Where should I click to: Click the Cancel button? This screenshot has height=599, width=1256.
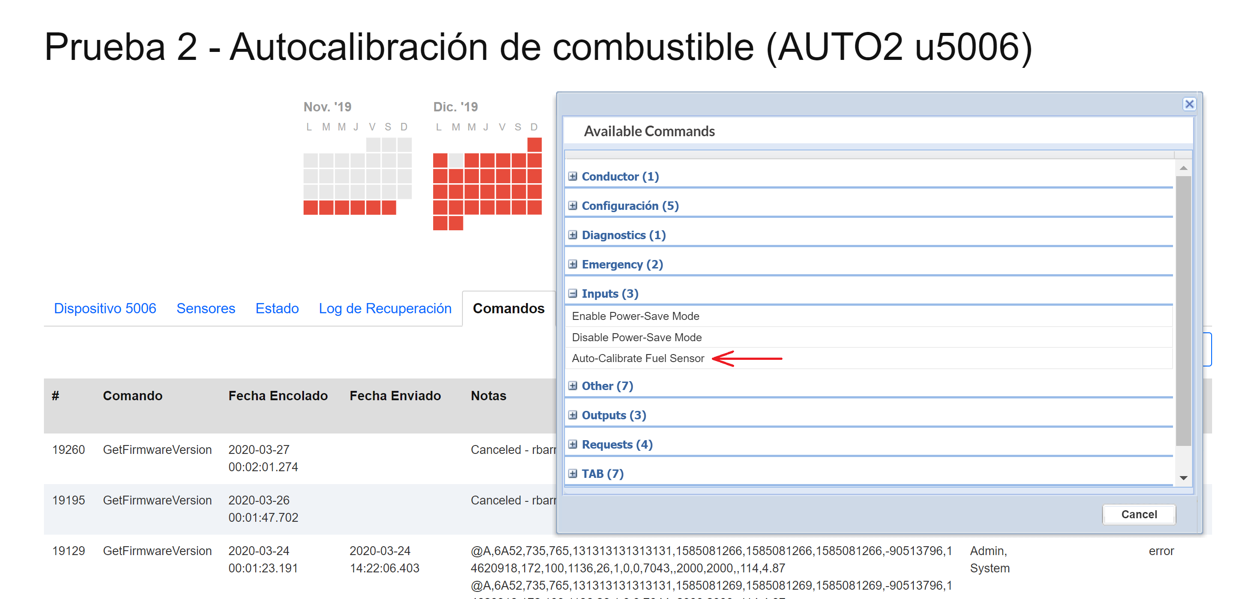[1139, 514]
